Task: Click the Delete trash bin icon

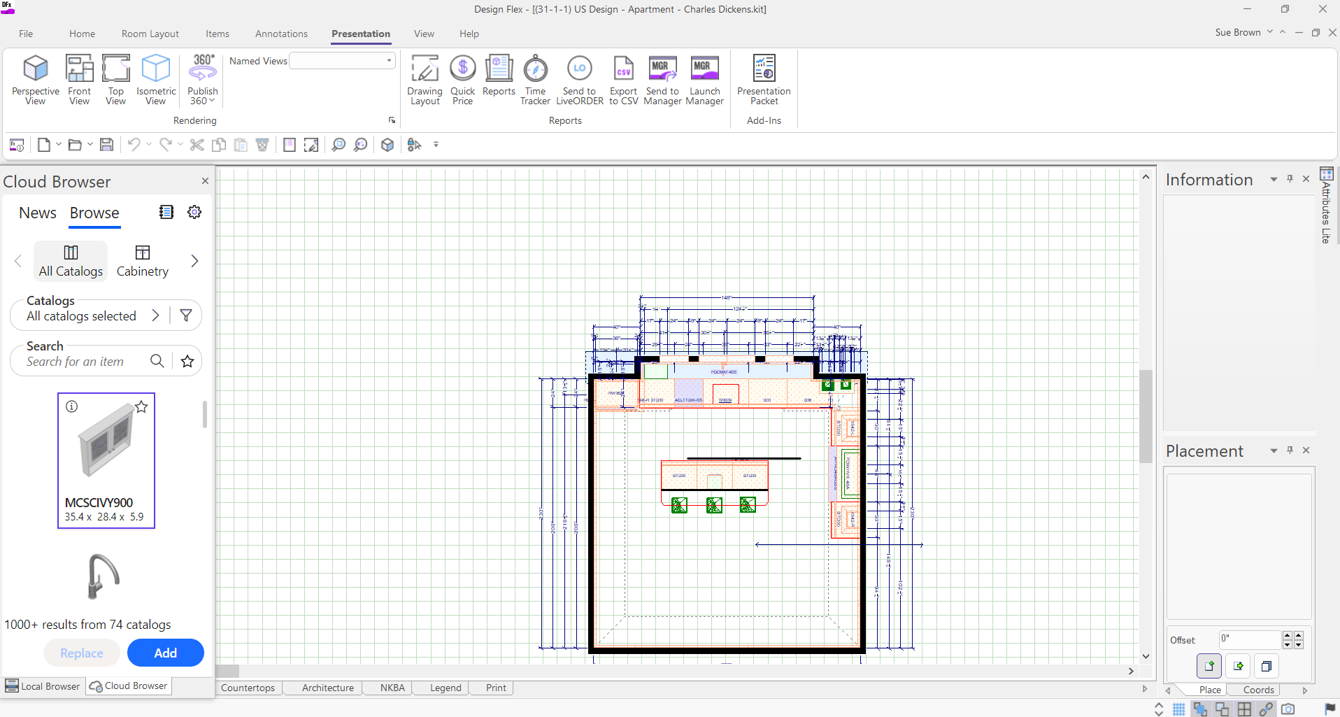Action: pyautogui.click(x=263, y=145)
